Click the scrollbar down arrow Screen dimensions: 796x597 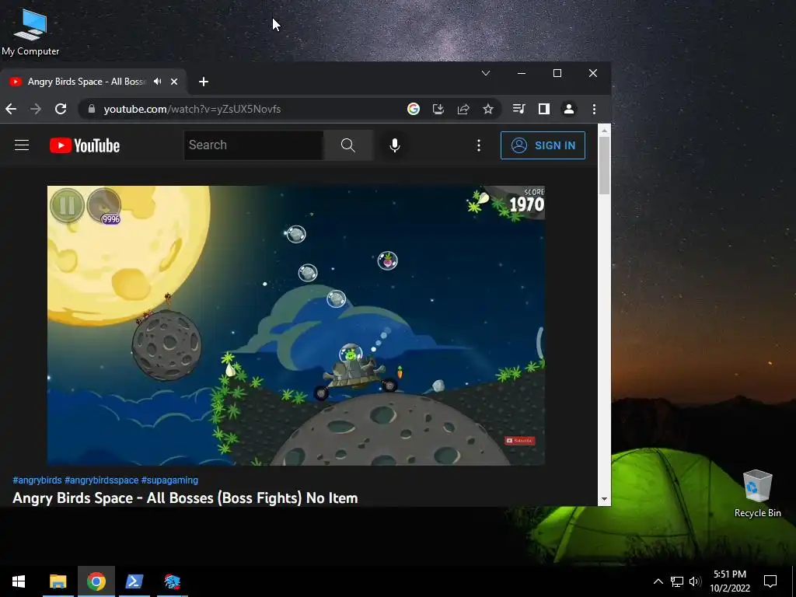tap(604, 499)
